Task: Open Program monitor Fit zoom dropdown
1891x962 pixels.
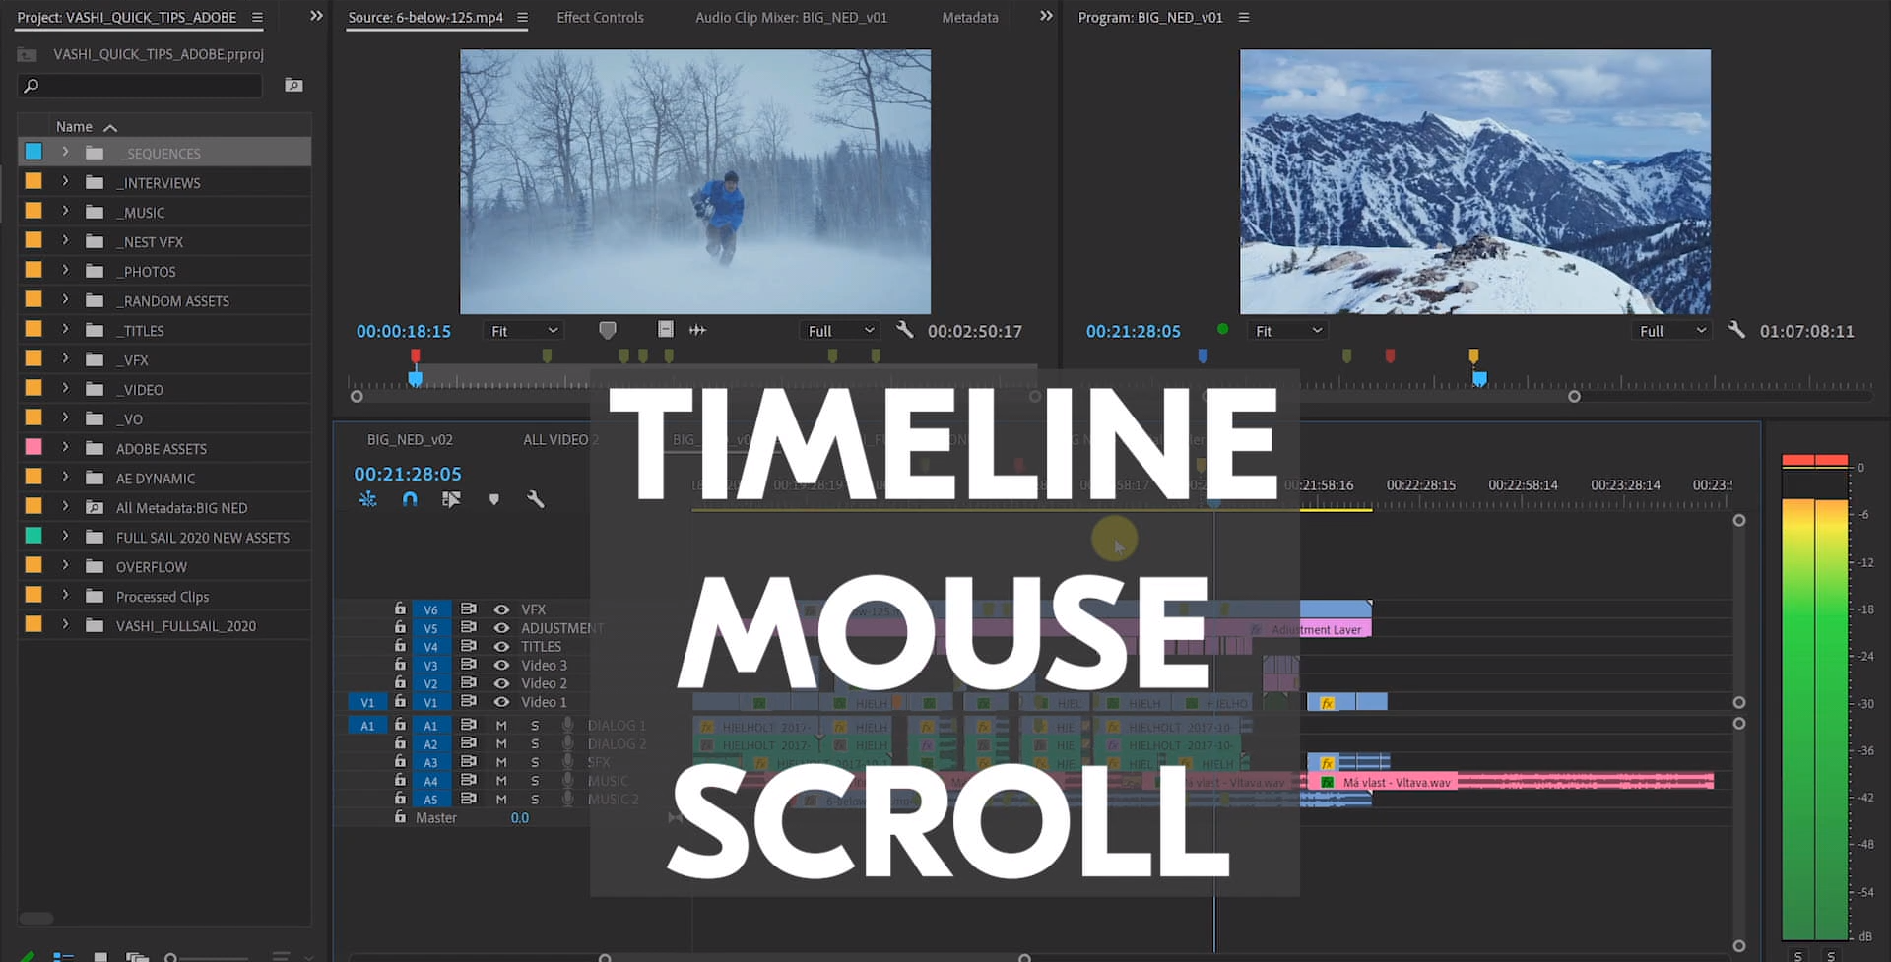Action: click(1287, 331)
